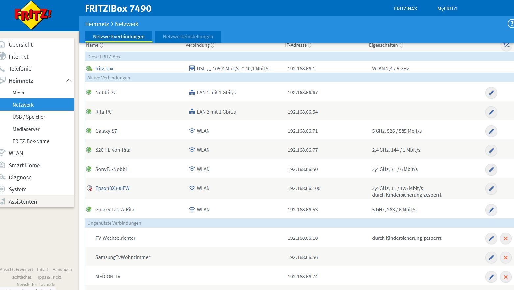Click Heimnetz in breadcrumb
The width and height of the screenshot is (514, 290).
coord(97,24)
